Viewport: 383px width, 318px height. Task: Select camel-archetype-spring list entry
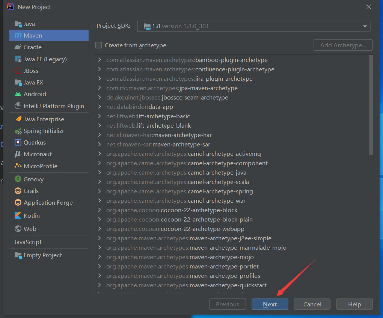[179, 191]
